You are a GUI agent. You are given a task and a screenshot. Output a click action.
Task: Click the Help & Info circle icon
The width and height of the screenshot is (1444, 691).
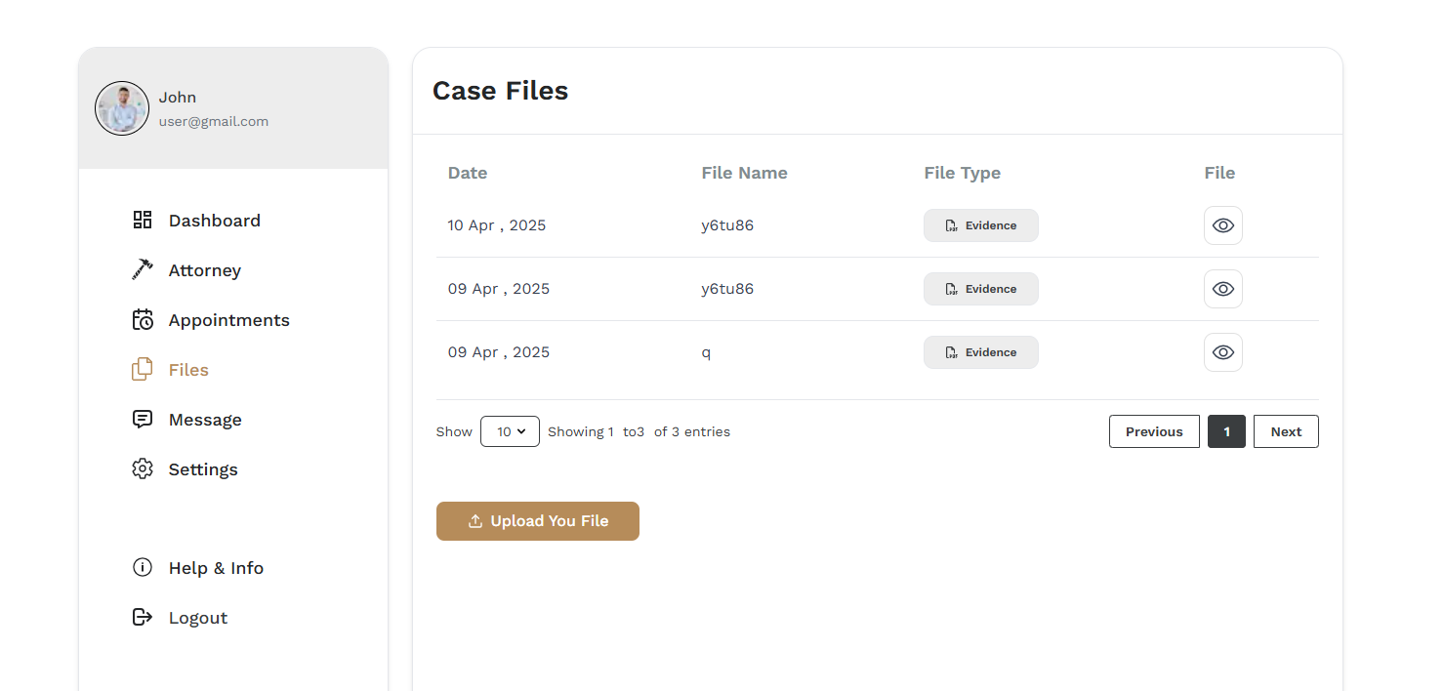(x=143, y=567)
